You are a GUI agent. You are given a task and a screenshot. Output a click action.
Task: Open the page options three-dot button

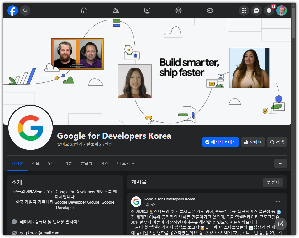point(281,163)
